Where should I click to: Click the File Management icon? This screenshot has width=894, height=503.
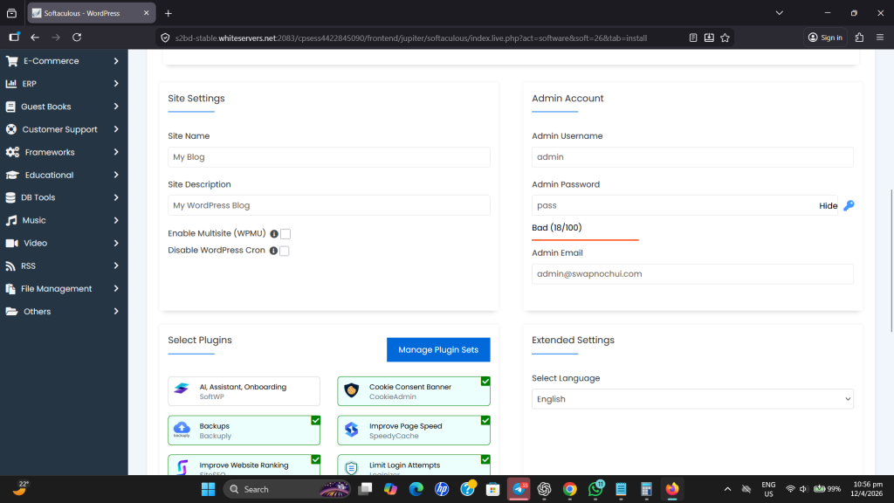[10, 288]
